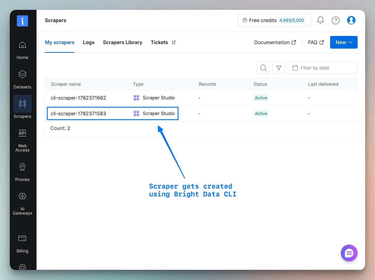The width and height of the screenshot is (375, 280).
Task: Open the Proxies location pin icon
Action: click(22, 167)
